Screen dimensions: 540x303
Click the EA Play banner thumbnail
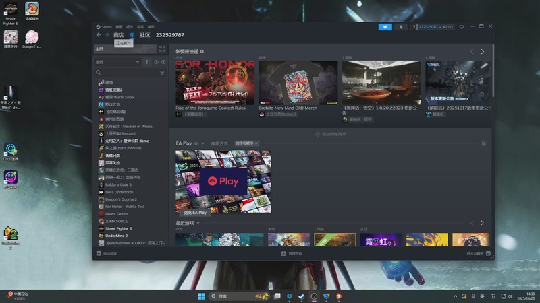click(223, 181)
